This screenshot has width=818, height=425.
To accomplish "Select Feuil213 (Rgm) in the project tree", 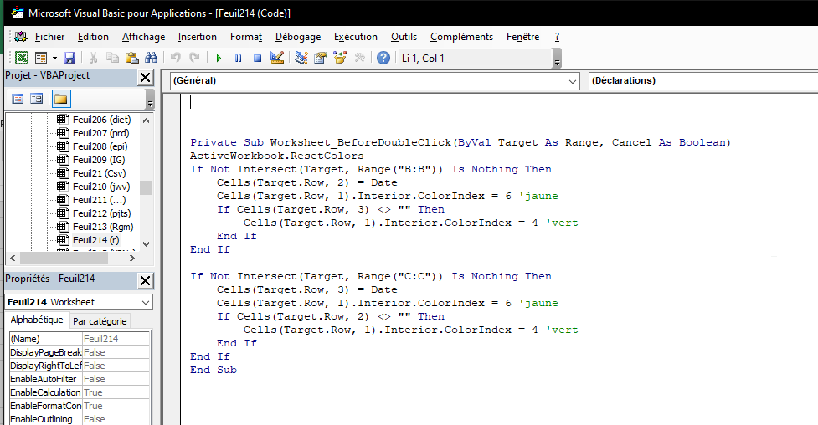I will [x=100, y=226].
